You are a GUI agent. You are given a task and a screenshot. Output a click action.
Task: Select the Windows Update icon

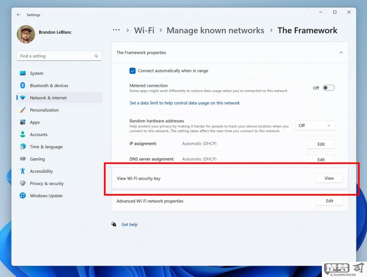(23, 196)
